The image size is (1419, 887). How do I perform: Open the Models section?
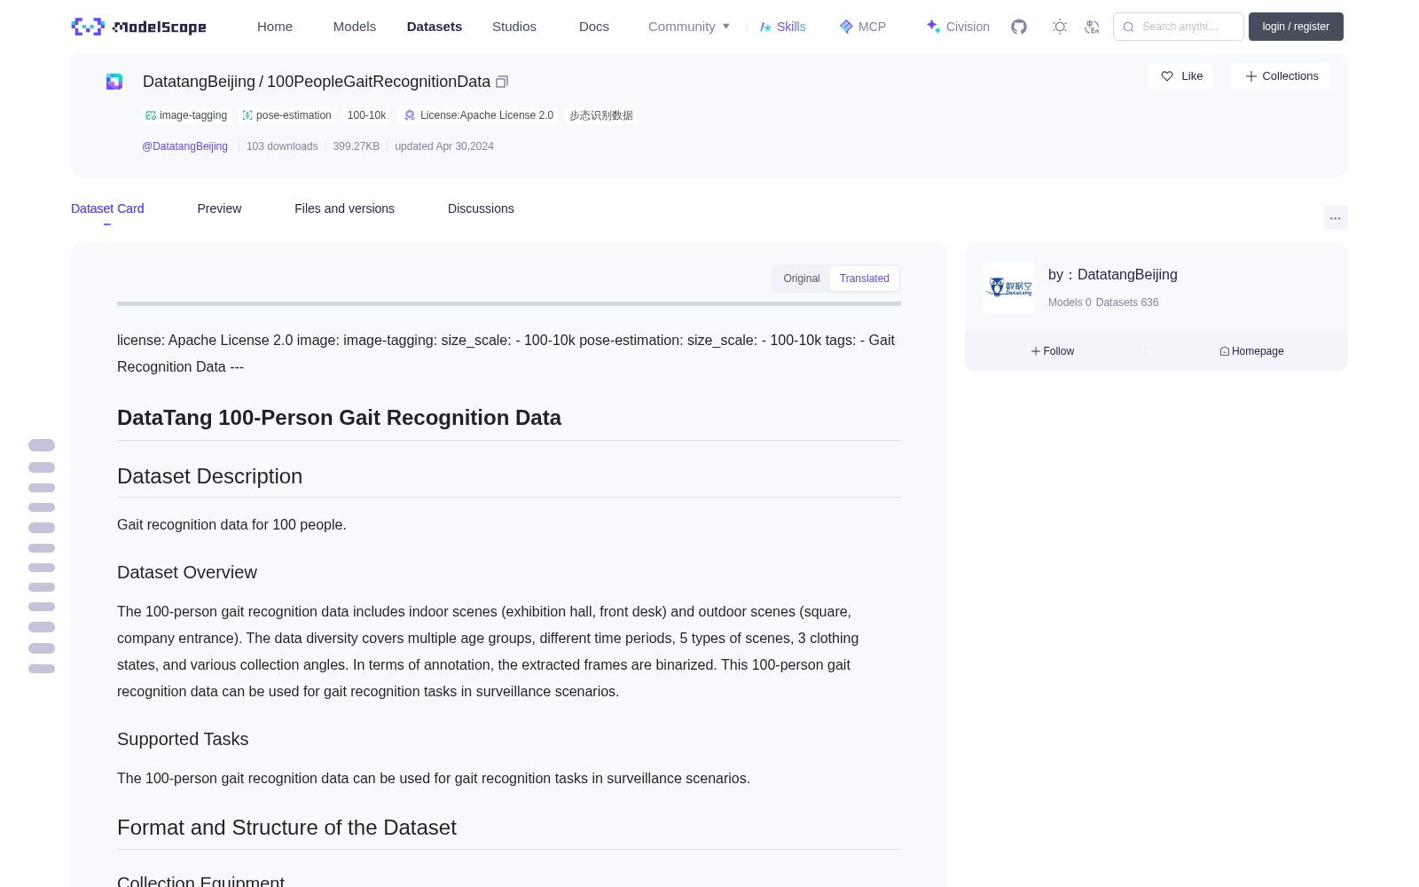[355, 27]
